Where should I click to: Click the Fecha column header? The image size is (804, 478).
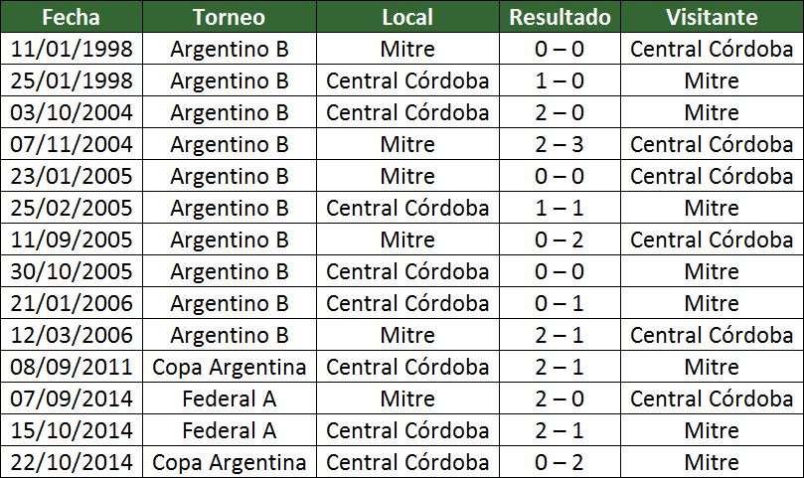point(71,17)
